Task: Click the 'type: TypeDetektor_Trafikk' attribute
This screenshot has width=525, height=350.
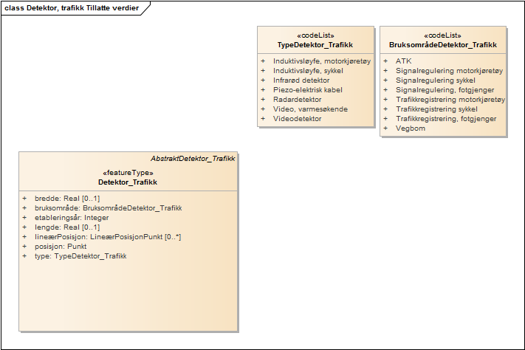Action: [x=80, y=256]
